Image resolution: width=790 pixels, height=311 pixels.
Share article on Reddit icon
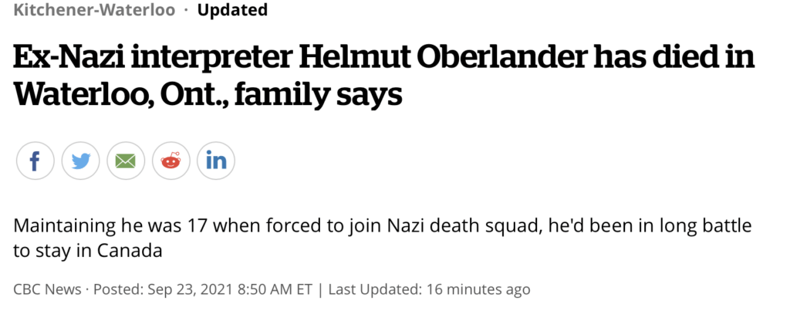point(170,161)
